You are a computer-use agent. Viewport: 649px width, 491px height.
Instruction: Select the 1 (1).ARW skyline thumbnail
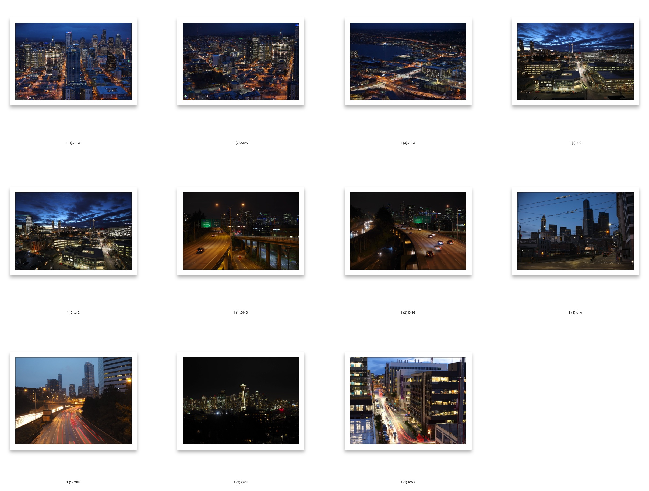[x=73, y=61]
